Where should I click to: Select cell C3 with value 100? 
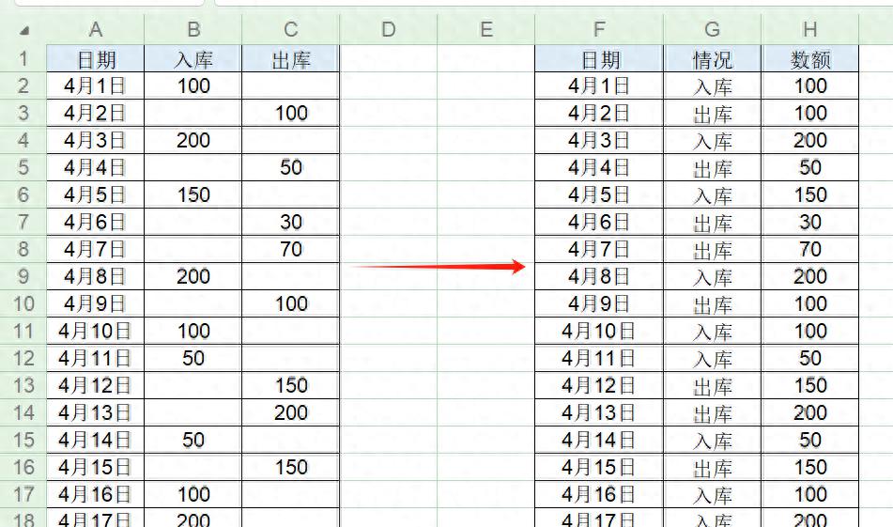(290, 113)
